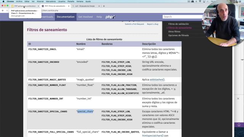This screenshot has width=244, height=137.
Task: Open Filtros de validación in sidebar
Action: tap(178, 24)
